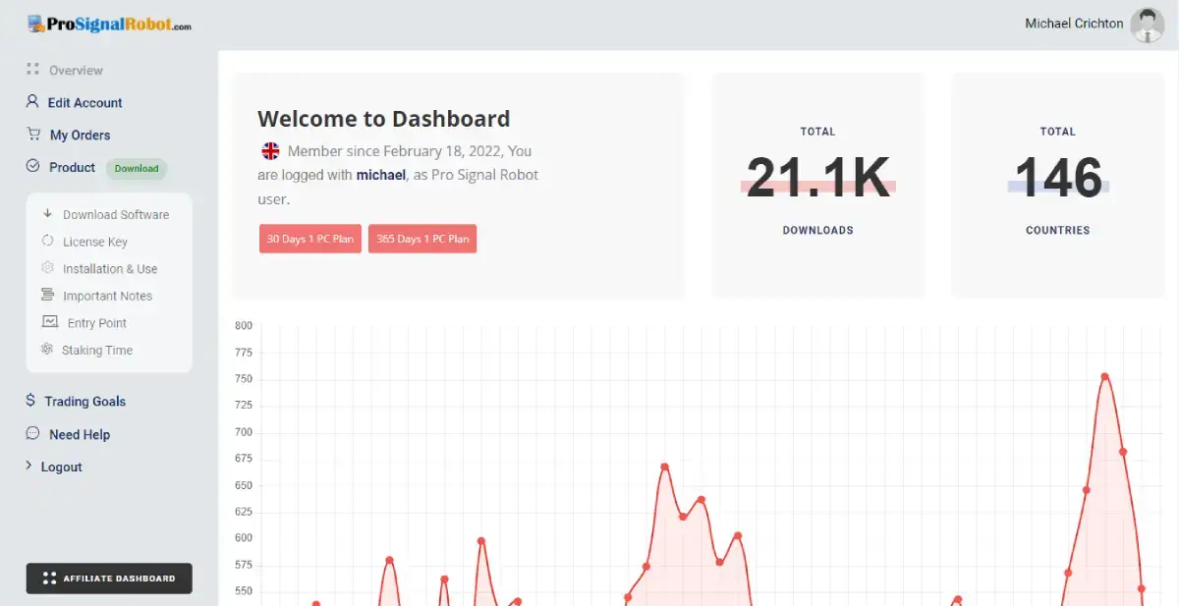Click the 'DOWNLOADS' label under 21.1K
Viewport: 1179px width, 606px height.
tap(818, 230)
